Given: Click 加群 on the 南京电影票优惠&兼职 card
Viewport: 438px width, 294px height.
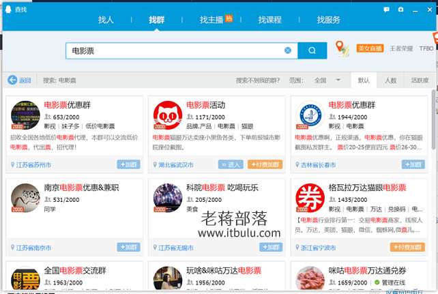Looking at the screenshot, I should (x=128, y=247).
